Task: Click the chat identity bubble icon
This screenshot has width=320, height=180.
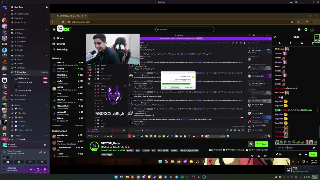Action: [300, 154]
